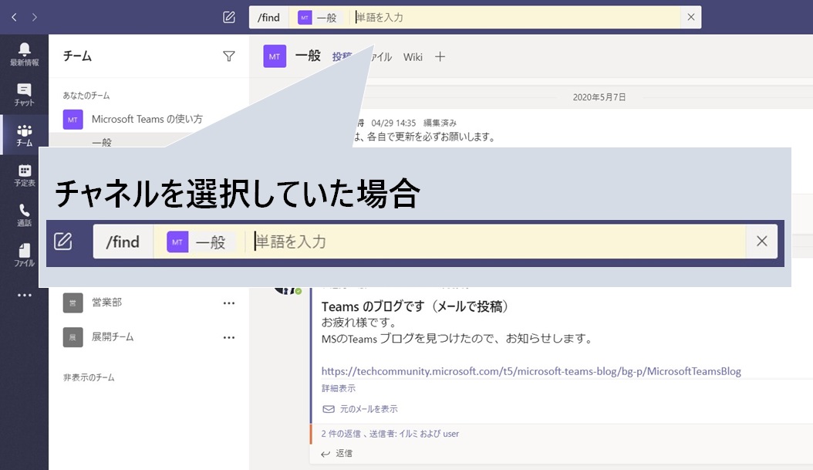Screen dimensions: 813x470
Task: Go forward using the right arrow
Action: (x=34, y=17)
